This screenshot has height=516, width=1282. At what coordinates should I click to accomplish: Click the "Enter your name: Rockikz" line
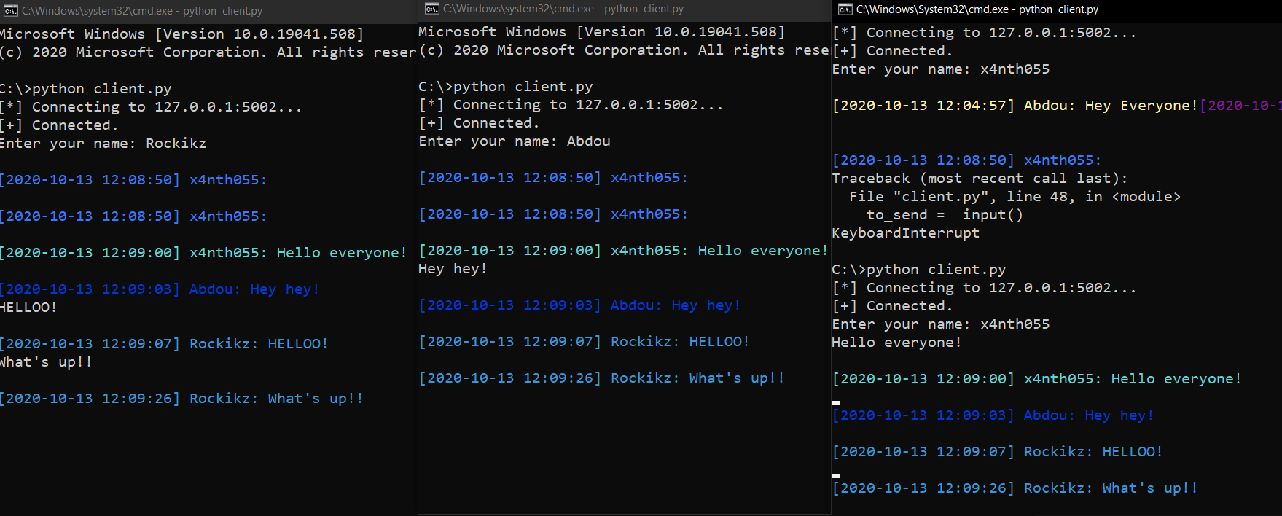pyautogui.click(x=103, y=144)
